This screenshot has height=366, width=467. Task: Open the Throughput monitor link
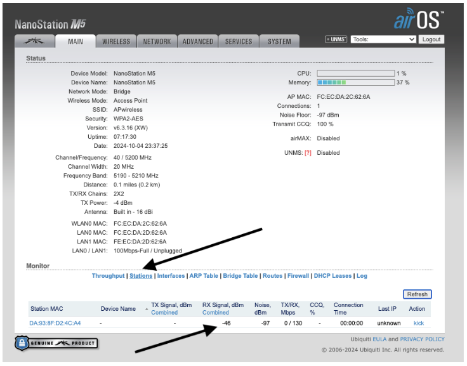(108, 276)
